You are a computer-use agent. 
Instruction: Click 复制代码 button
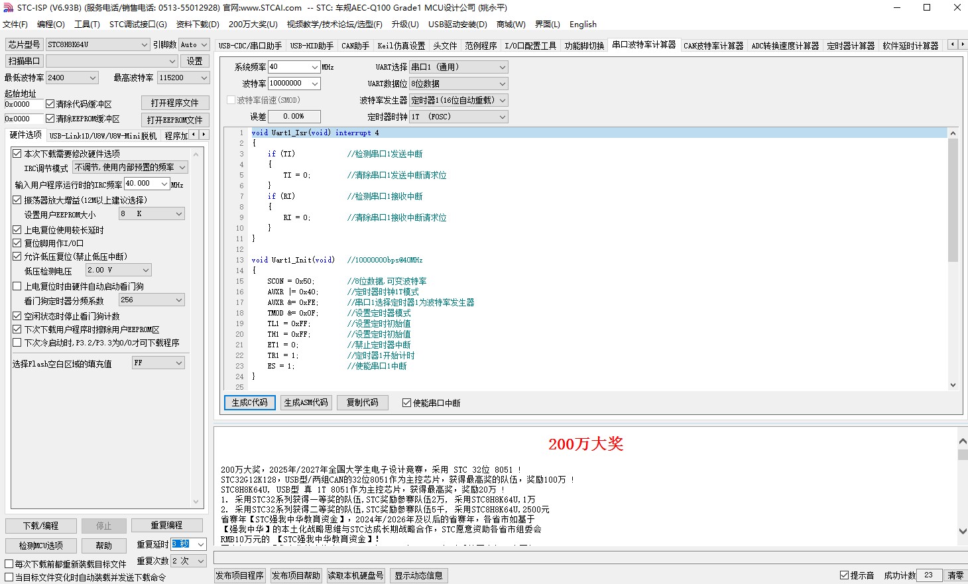point(362,402)
